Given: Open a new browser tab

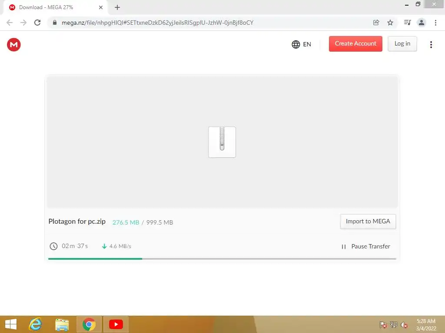Looking at the screenshot, I should coord(117,7).
